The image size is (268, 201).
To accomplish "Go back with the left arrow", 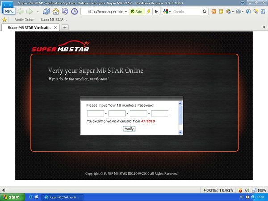I will pyautogui.click(x=21, y=12).
